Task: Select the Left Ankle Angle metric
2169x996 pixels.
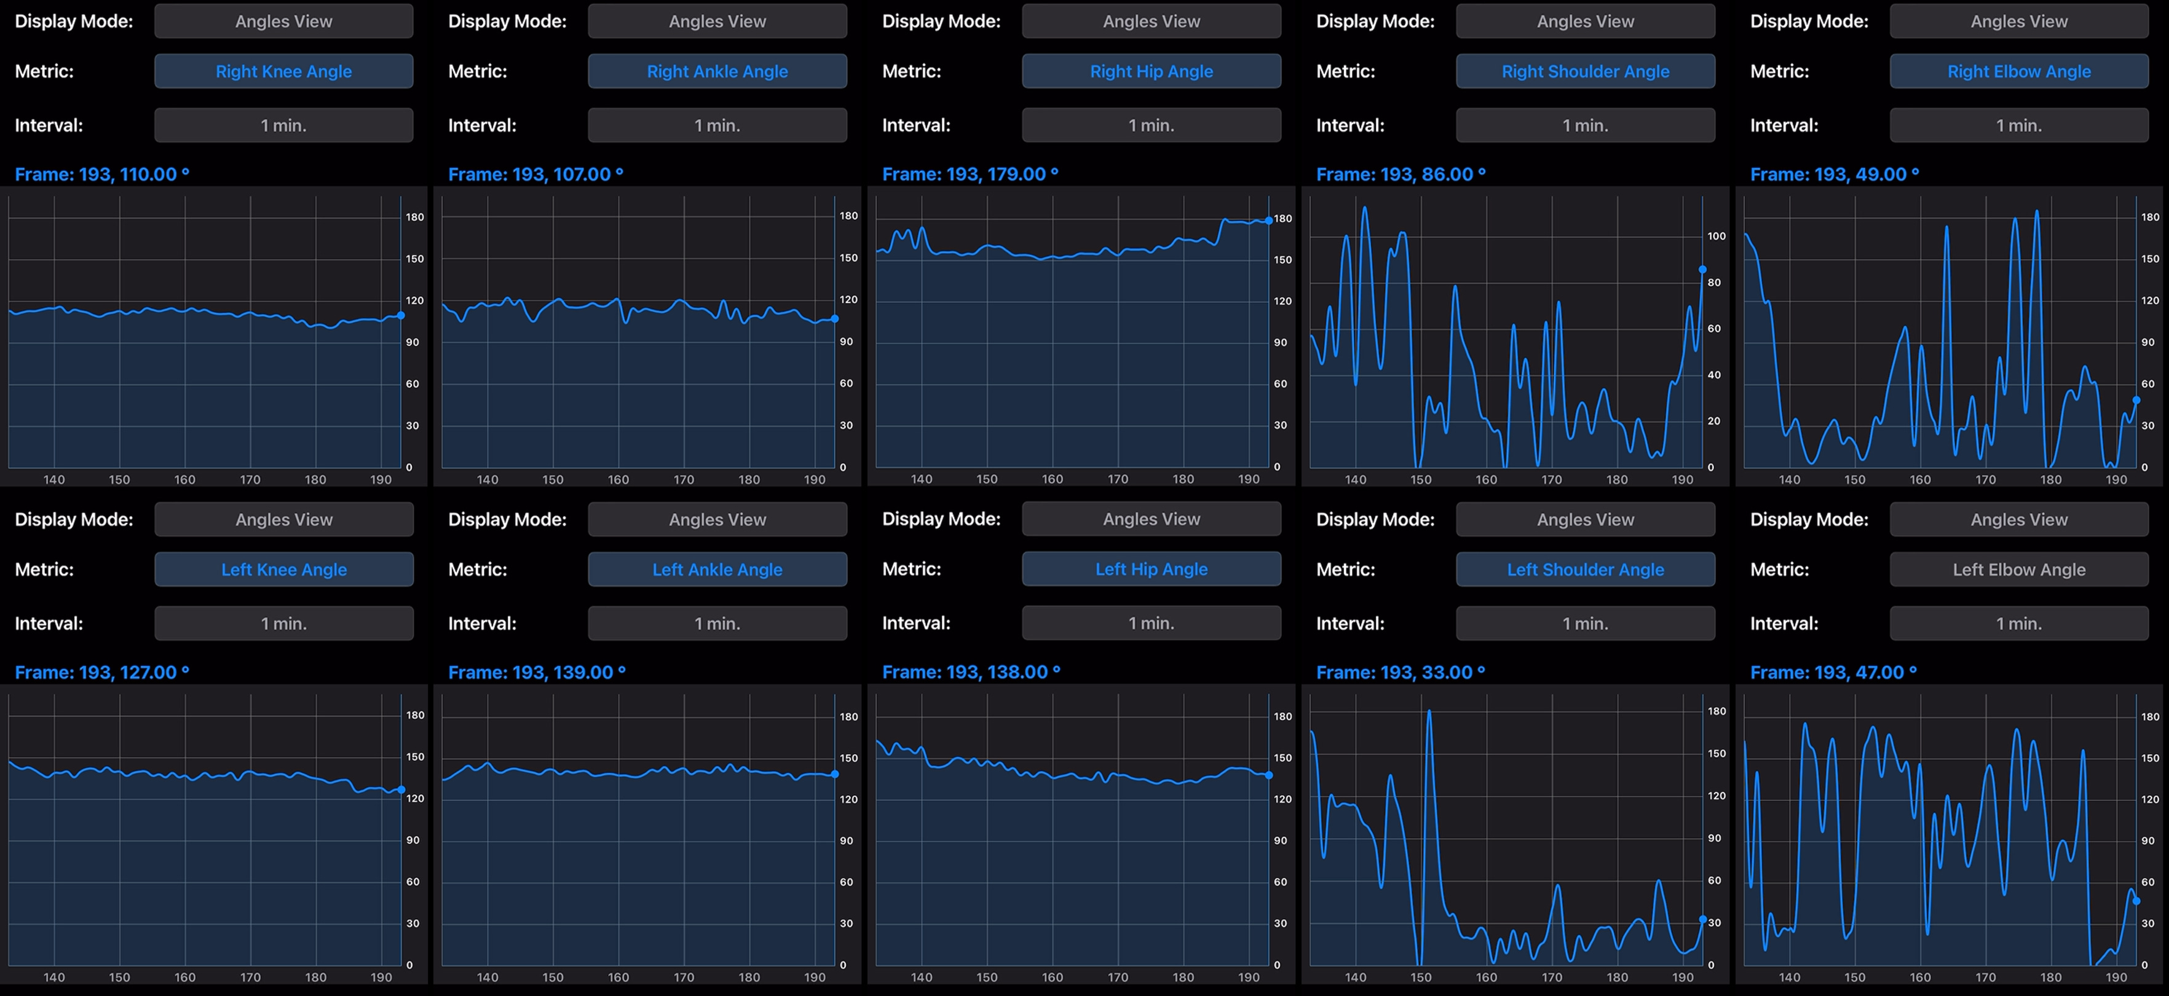Action: click(717, 570)
